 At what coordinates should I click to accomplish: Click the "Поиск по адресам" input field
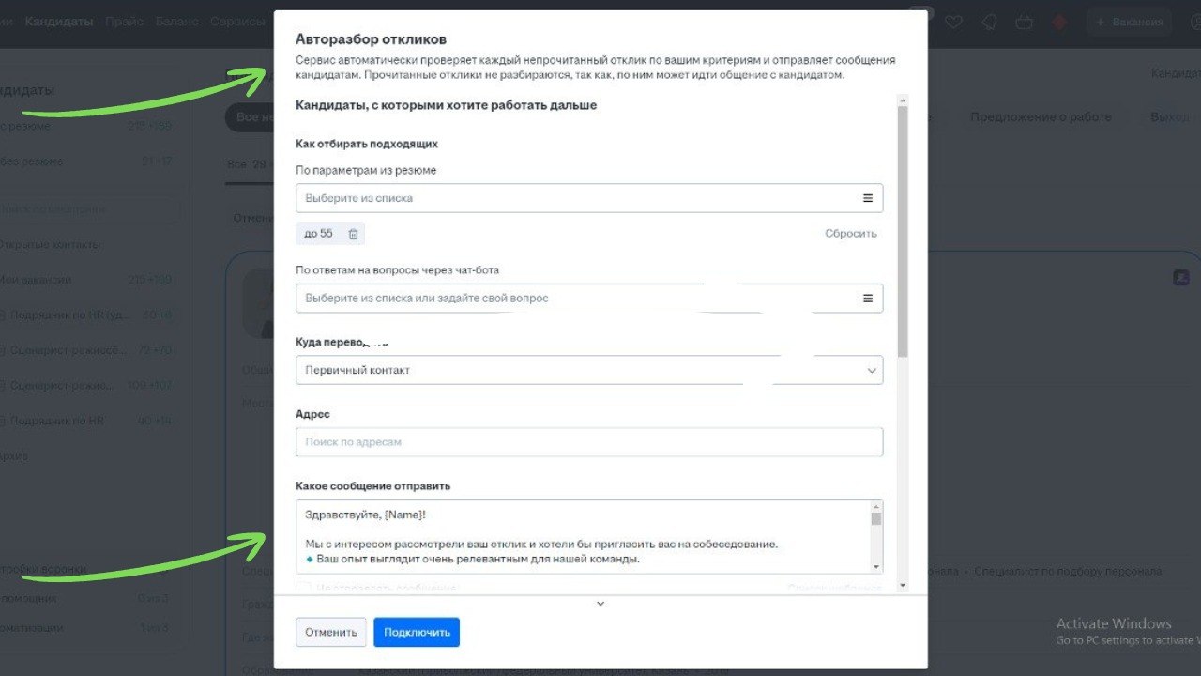[589, 442]
